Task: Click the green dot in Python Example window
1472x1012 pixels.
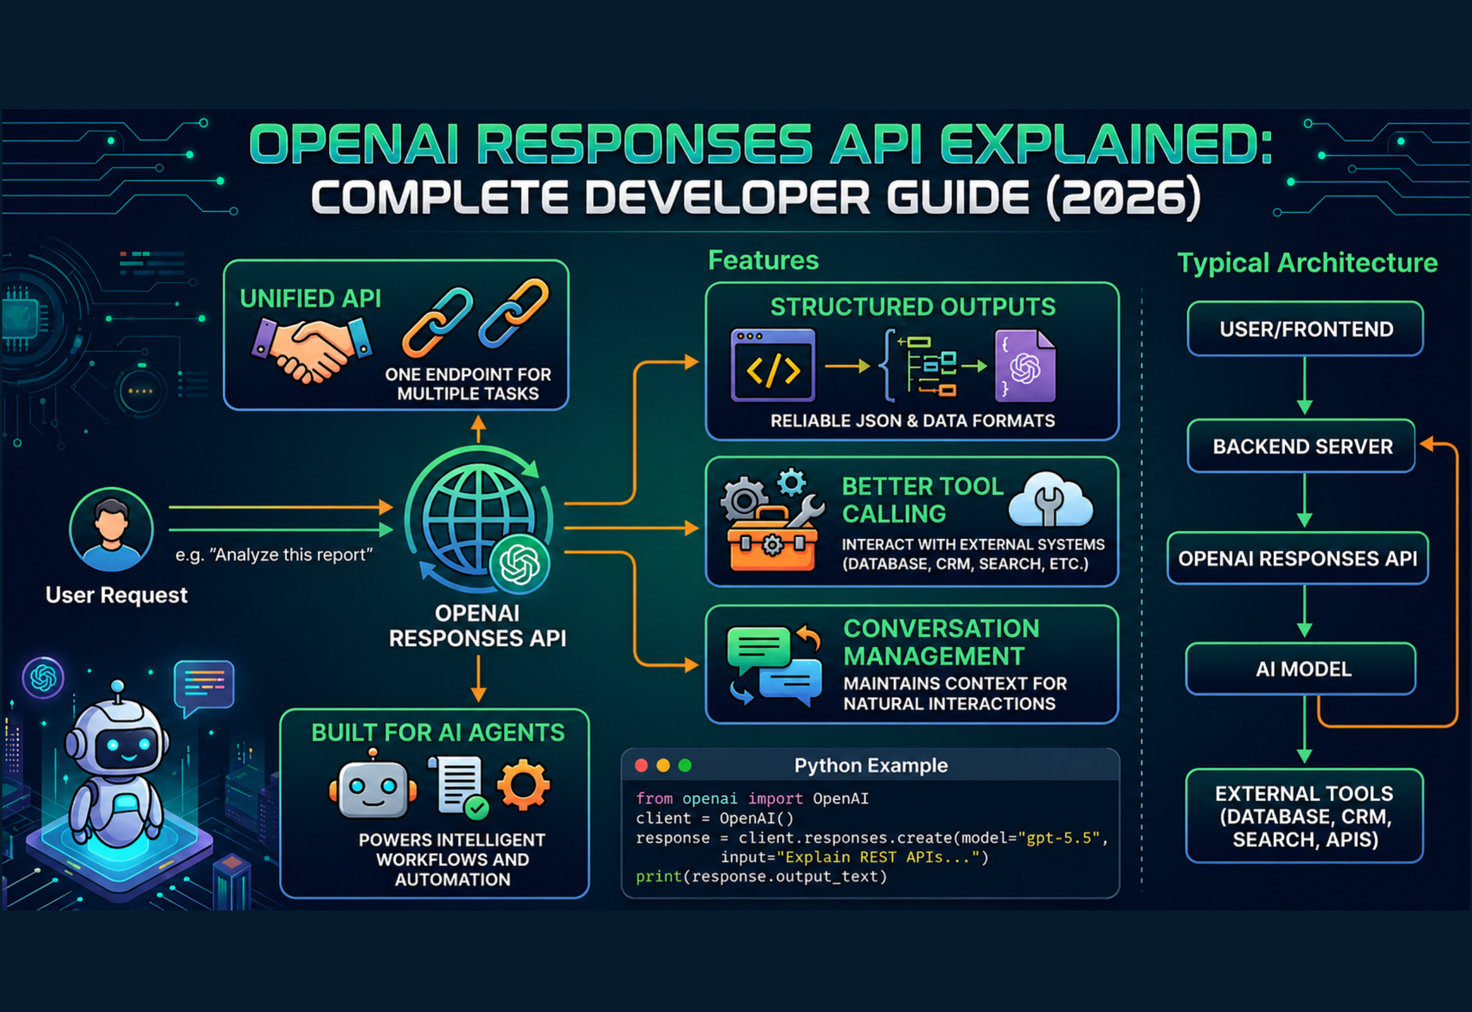Action: coord(685,765)
